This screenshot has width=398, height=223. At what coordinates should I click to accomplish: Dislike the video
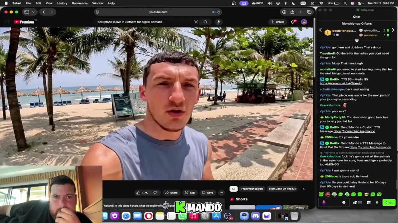[x=155, y=193]
